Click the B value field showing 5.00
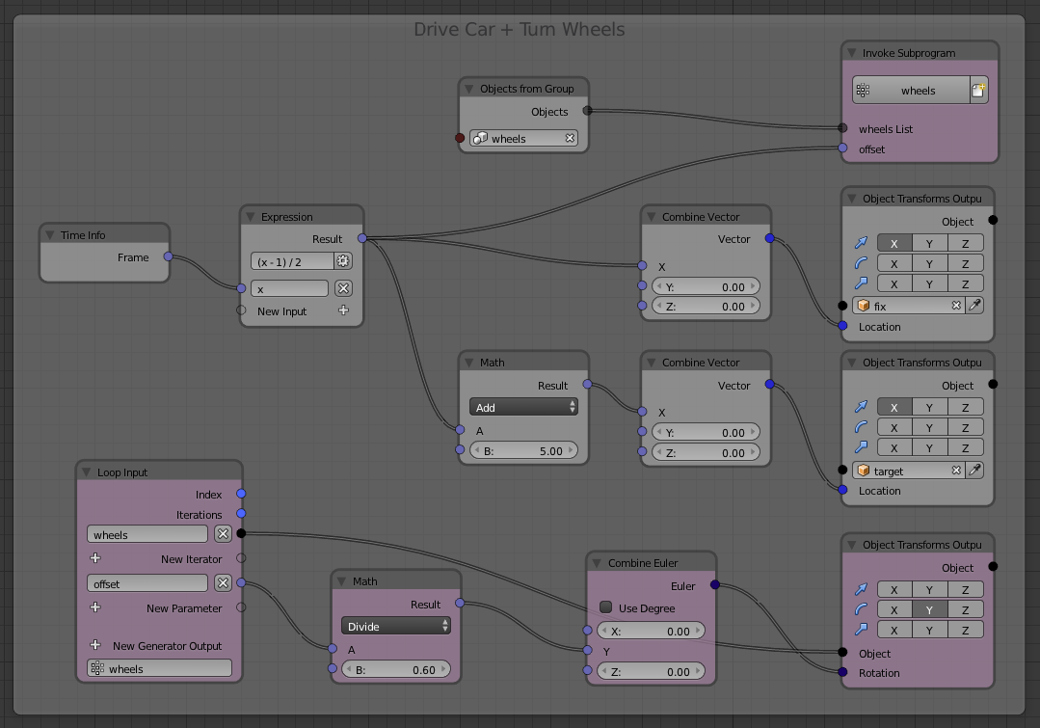The image size is (1040, 728). [x=523, y=450]
